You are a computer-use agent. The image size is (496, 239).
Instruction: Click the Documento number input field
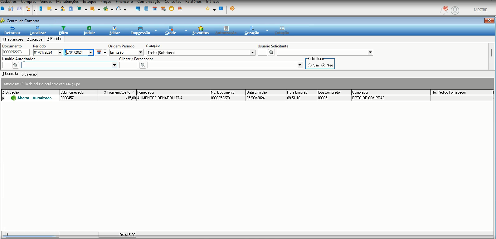click(16, 52)
